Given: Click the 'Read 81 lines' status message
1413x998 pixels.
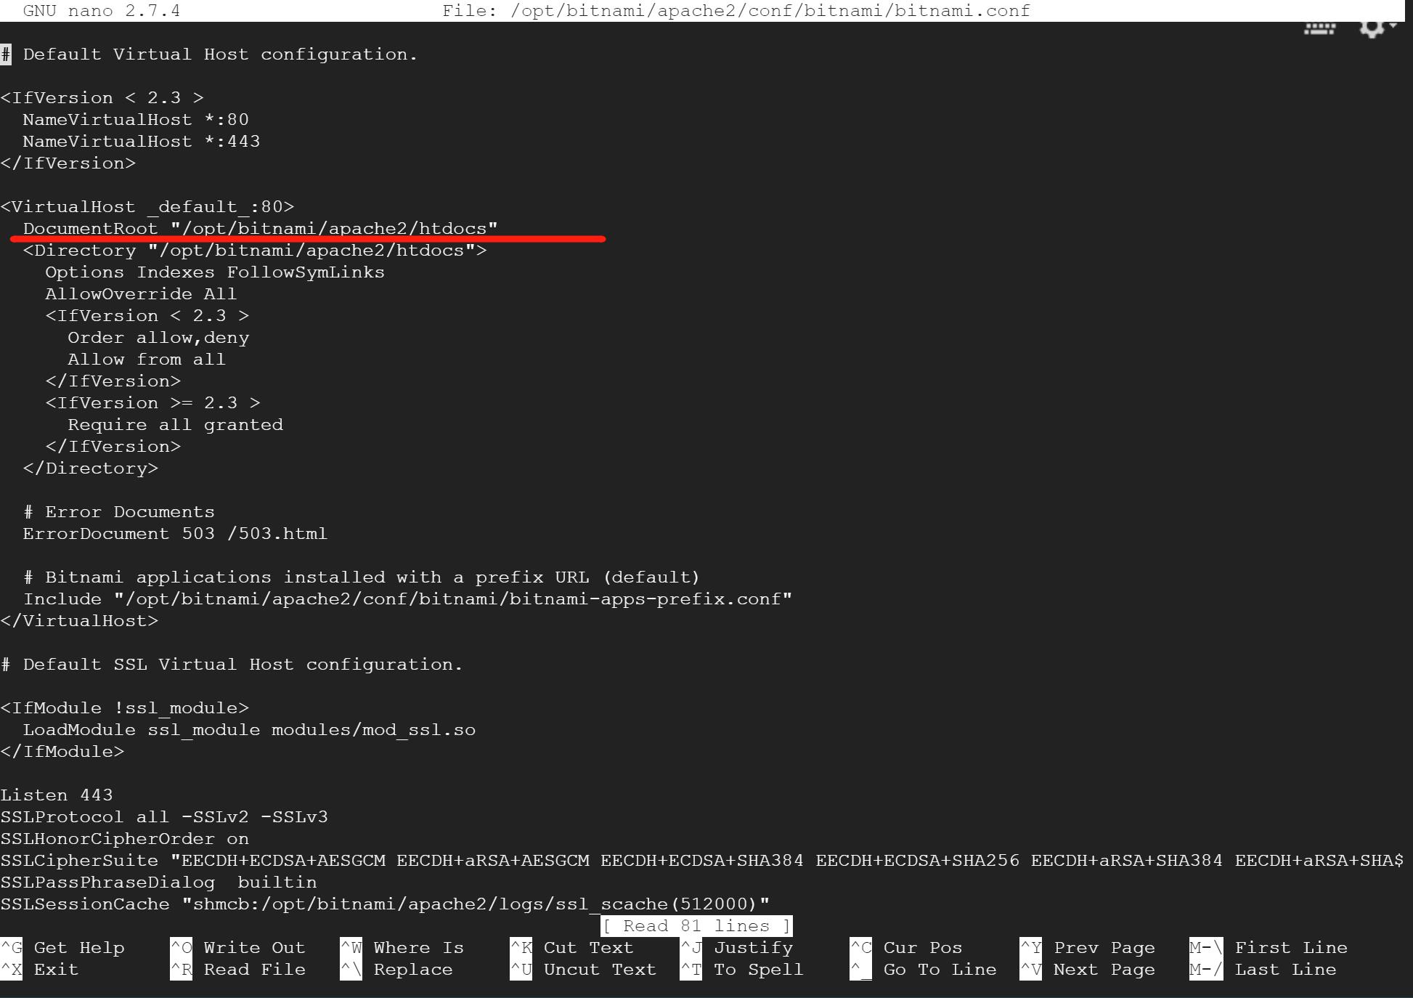Looking at the screenshot, I should 696,925.
